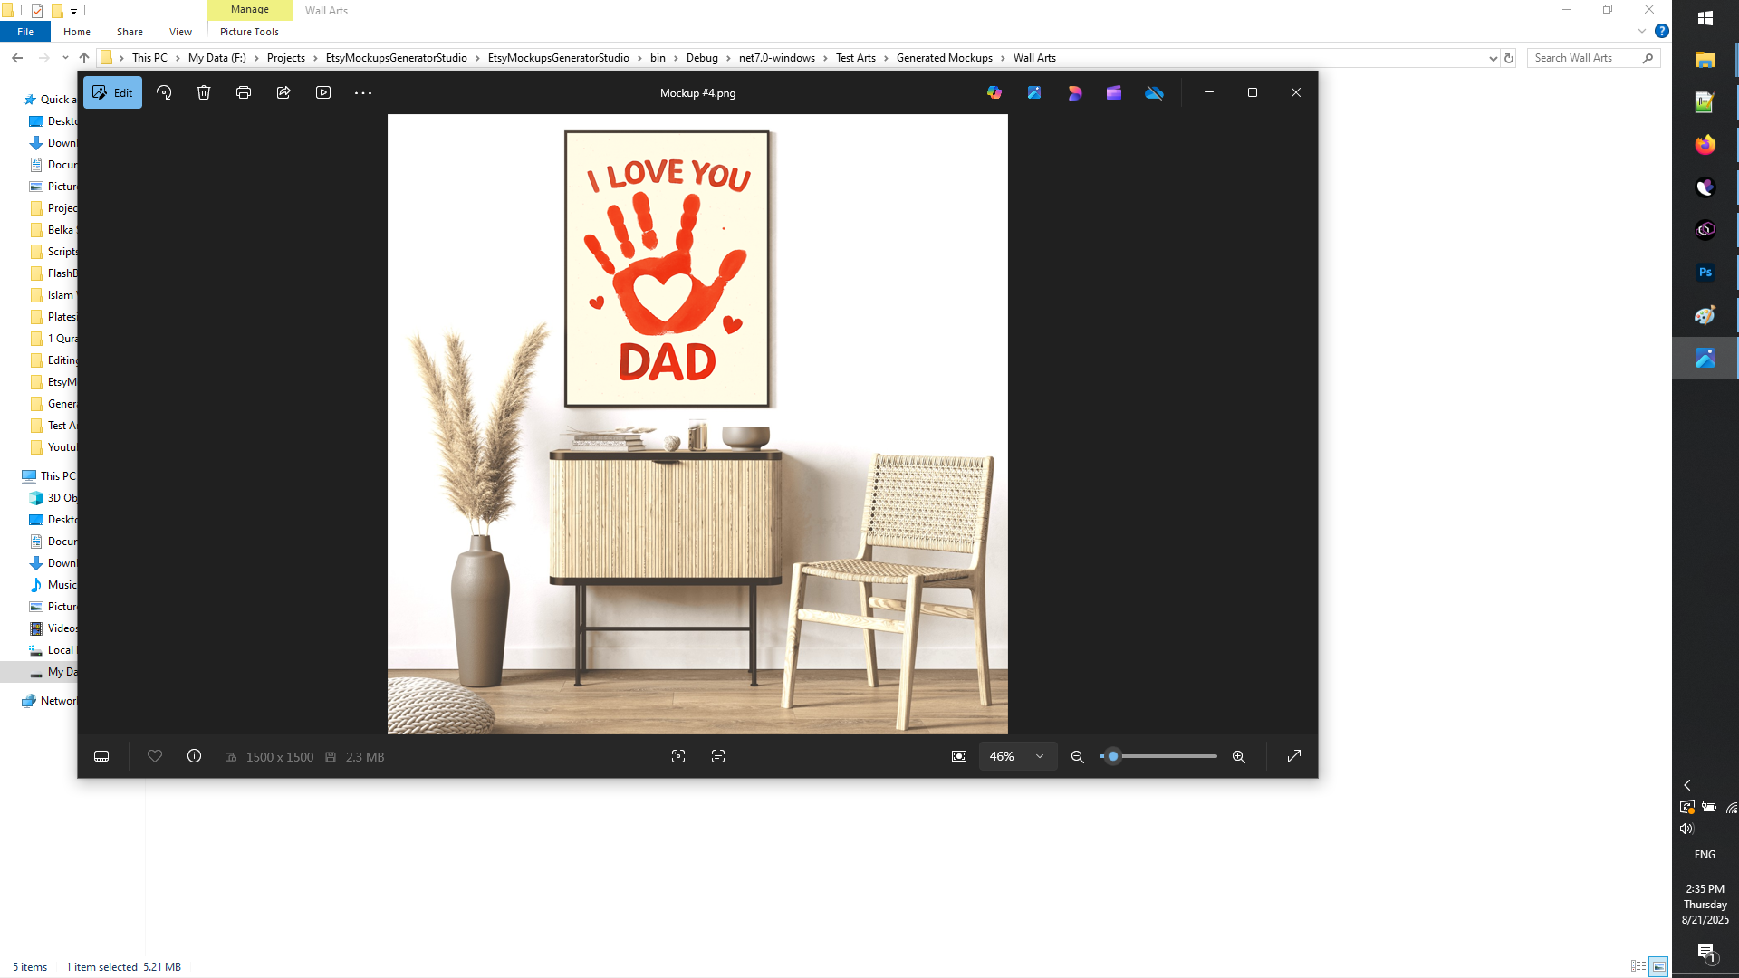Toggle fill-to-window view mode
The height and width of the screenshot is (978, 1739).
pos(958,755)
